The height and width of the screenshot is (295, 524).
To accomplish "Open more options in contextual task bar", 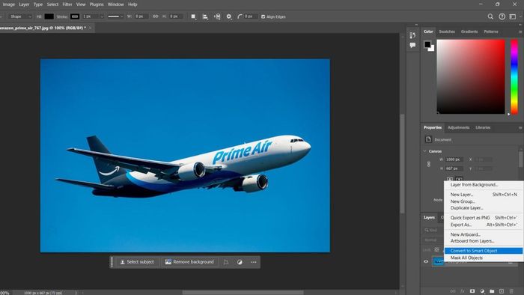I will click(254, 262).
